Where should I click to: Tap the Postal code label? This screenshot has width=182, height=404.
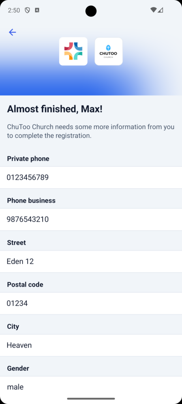coord(25,284)
